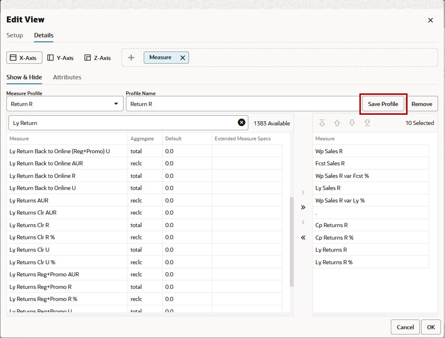
Task: Click the Cancel button
Action: [405, 327]
